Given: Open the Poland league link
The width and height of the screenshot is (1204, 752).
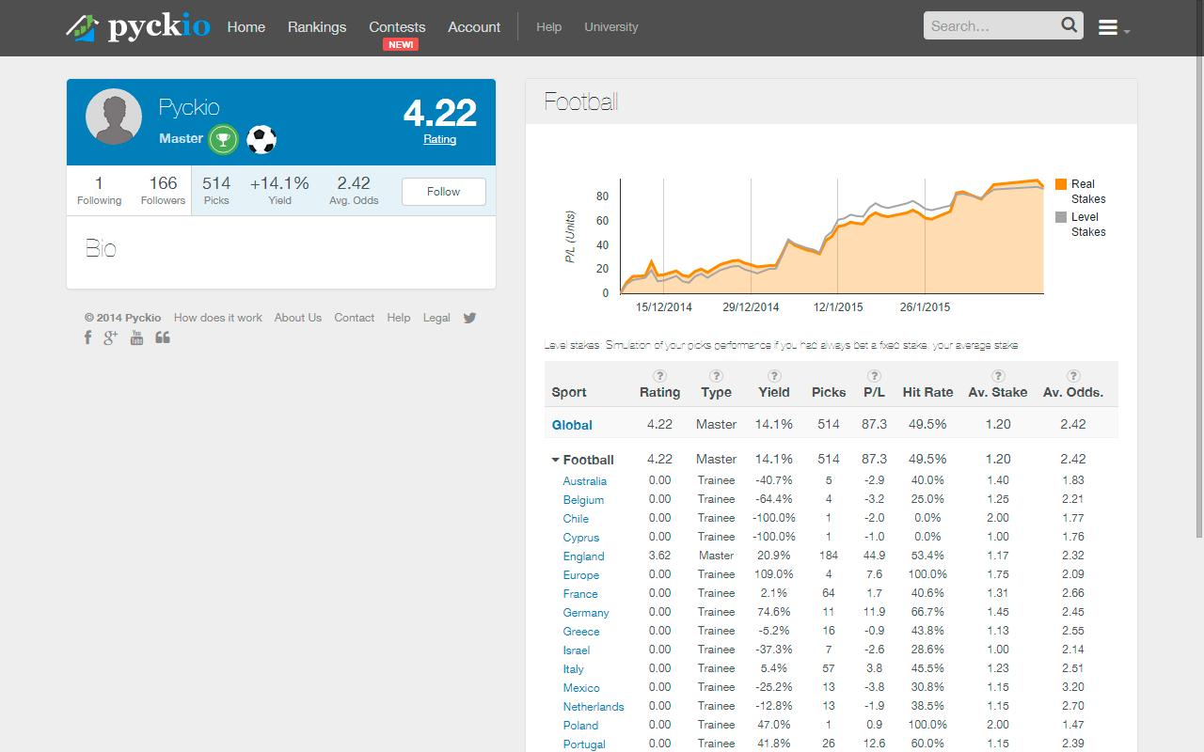Looking at the screenshot, I should (580, 726).
